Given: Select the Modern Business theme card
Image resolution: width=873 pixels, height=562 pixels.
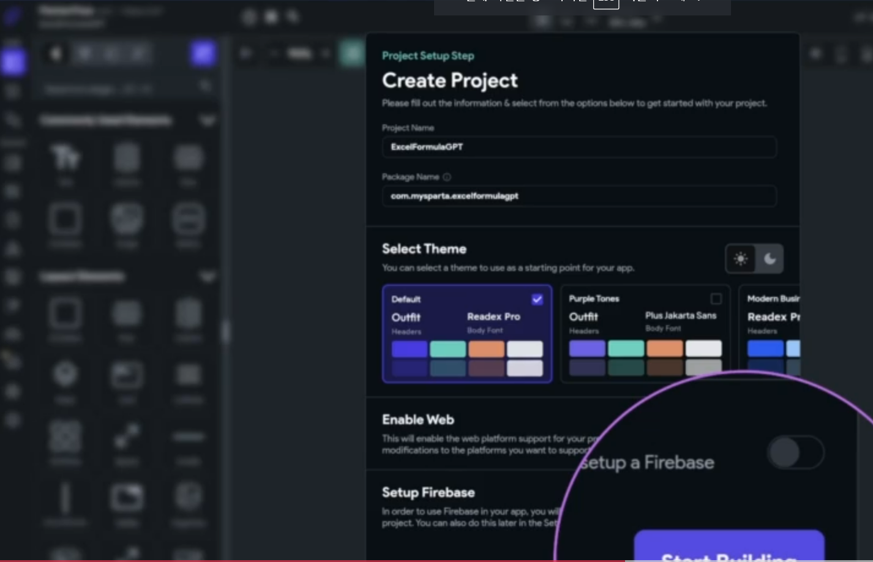Looking at the screenshot, I should [769, 331].
